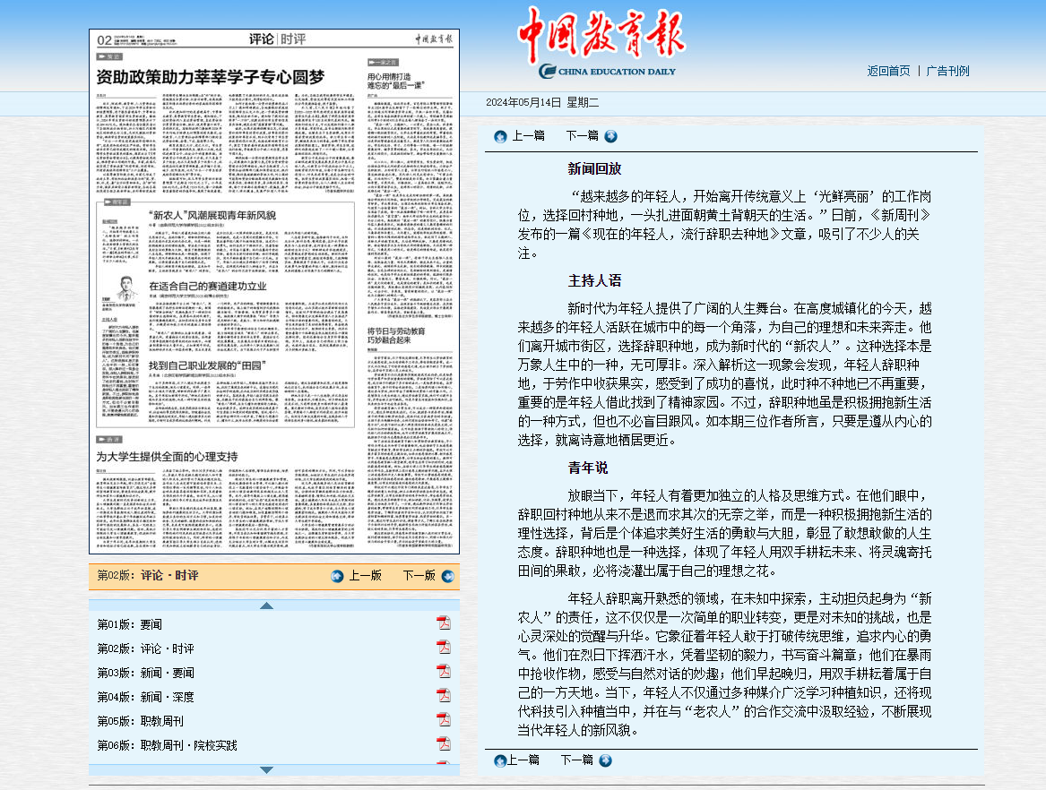Download PDF of 第02版 评论·时评
Screen dimensions: 1046x790
point(443,648)
